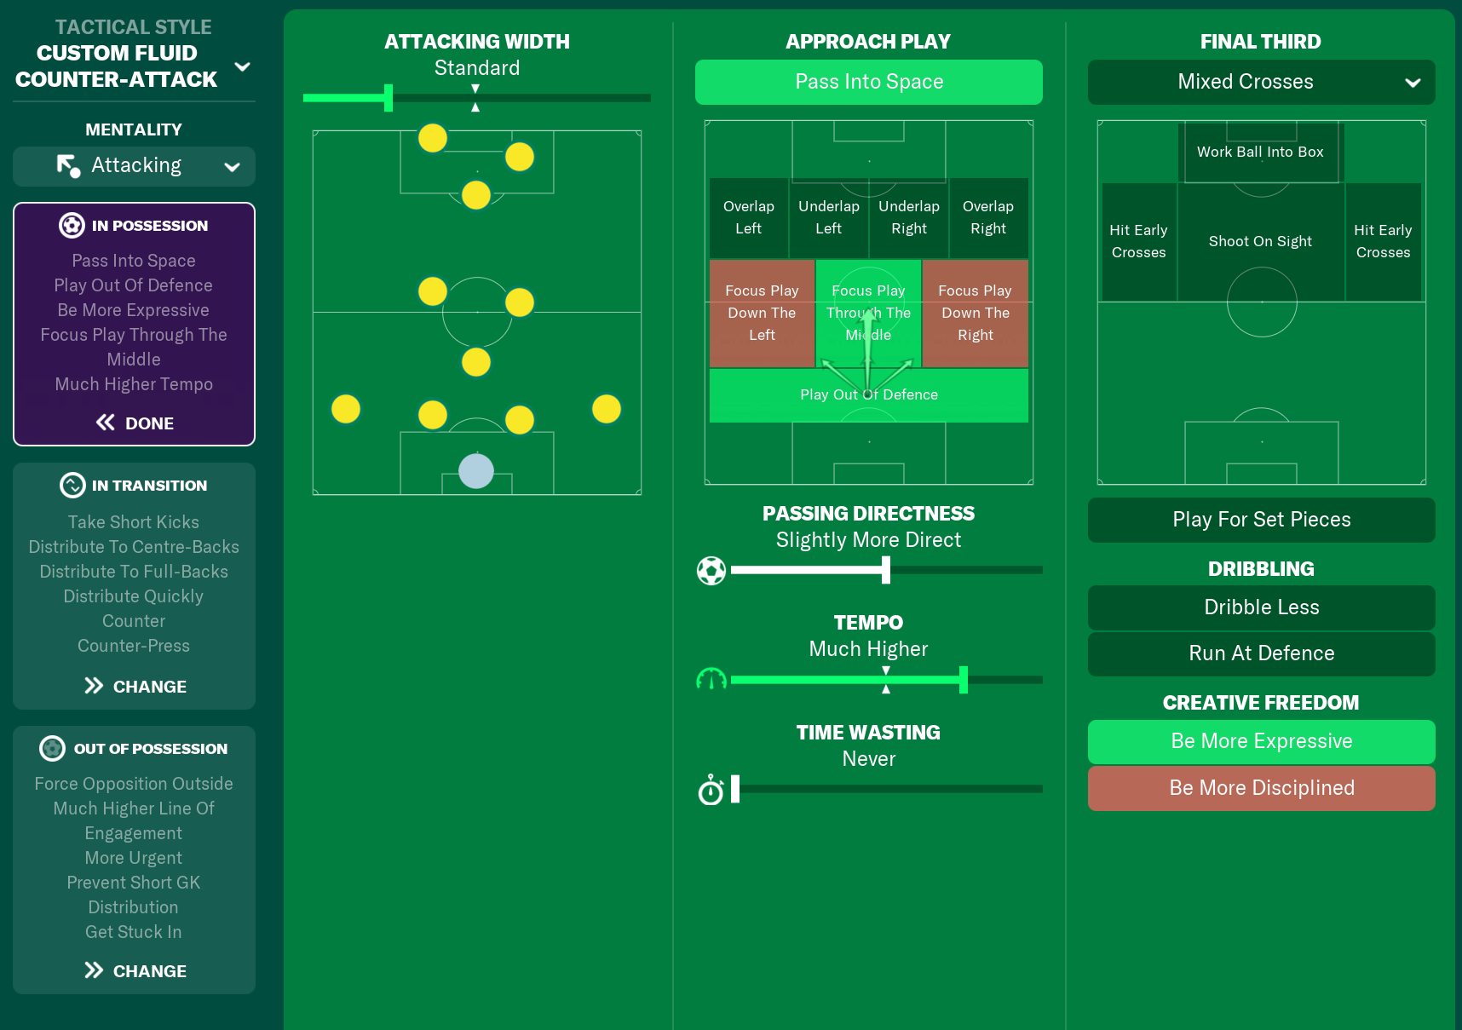Click the soccer ball passing directness icon

[x=711, y=570]
